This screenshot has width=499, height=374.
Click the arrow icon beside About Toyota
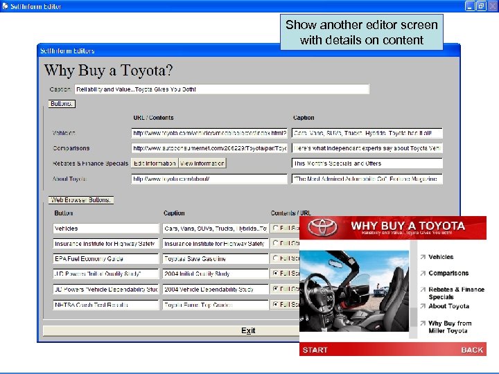[x=423, y=306]
